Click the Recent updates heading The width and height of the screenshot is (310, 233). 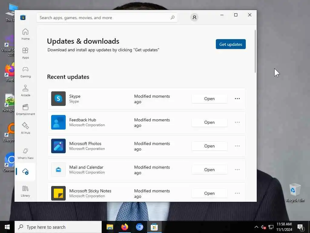pos(68,77)
